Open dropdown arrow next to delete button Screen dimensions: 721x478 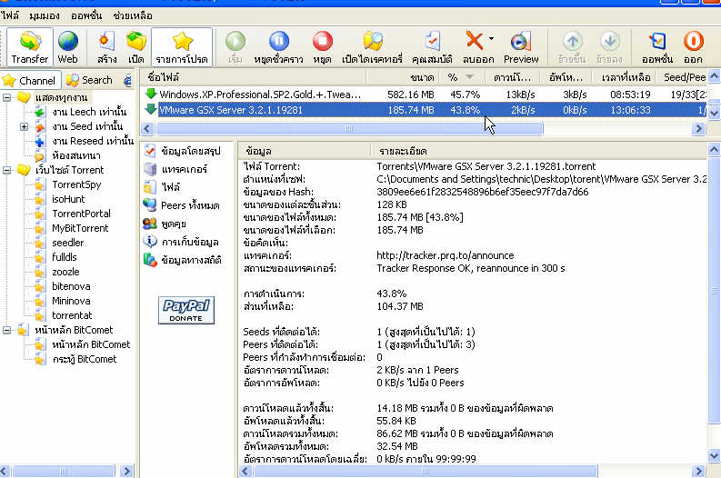click(x=492, y=40)
